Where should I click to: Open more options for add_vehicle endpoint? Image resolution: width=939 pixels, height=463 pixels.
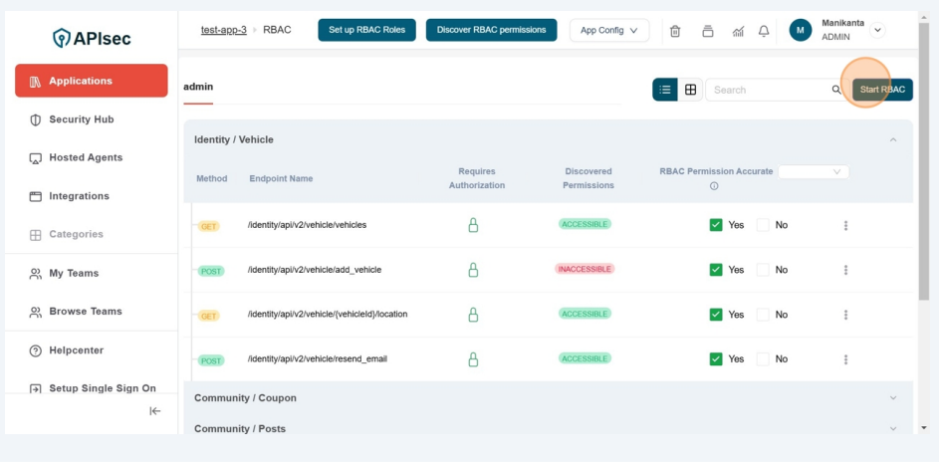coord(845,270)
